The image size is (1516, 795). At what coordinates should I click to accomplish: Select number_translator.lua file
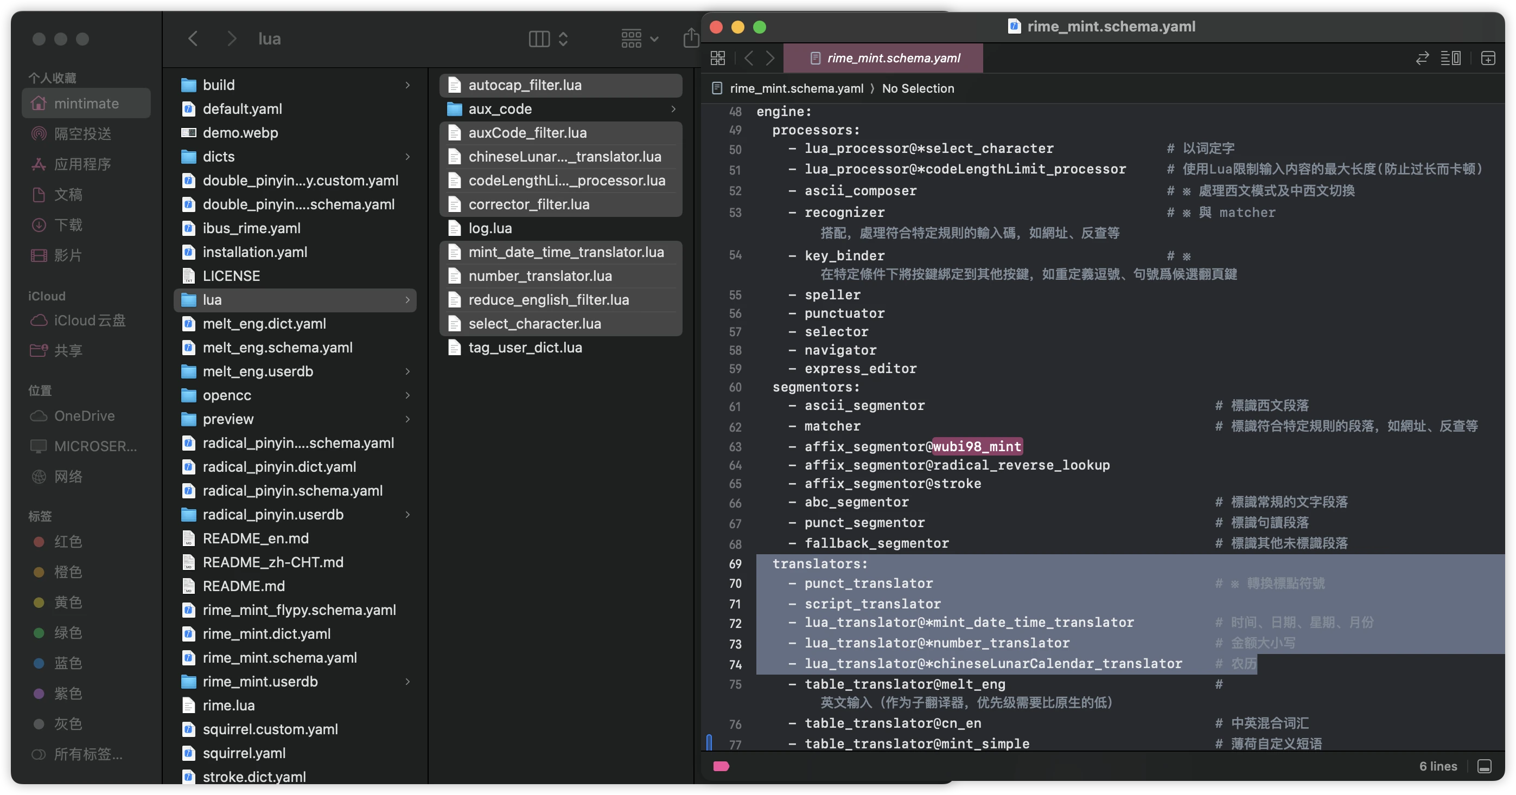pos(561,276)
